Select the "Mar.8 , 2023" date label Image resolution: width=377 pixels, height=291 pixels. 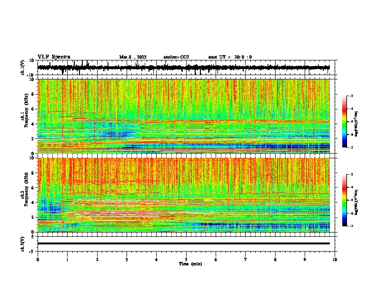pyautogui.click(x=133, y=57)
